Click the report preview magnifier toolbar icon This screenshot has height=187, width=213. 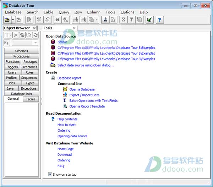113,20
